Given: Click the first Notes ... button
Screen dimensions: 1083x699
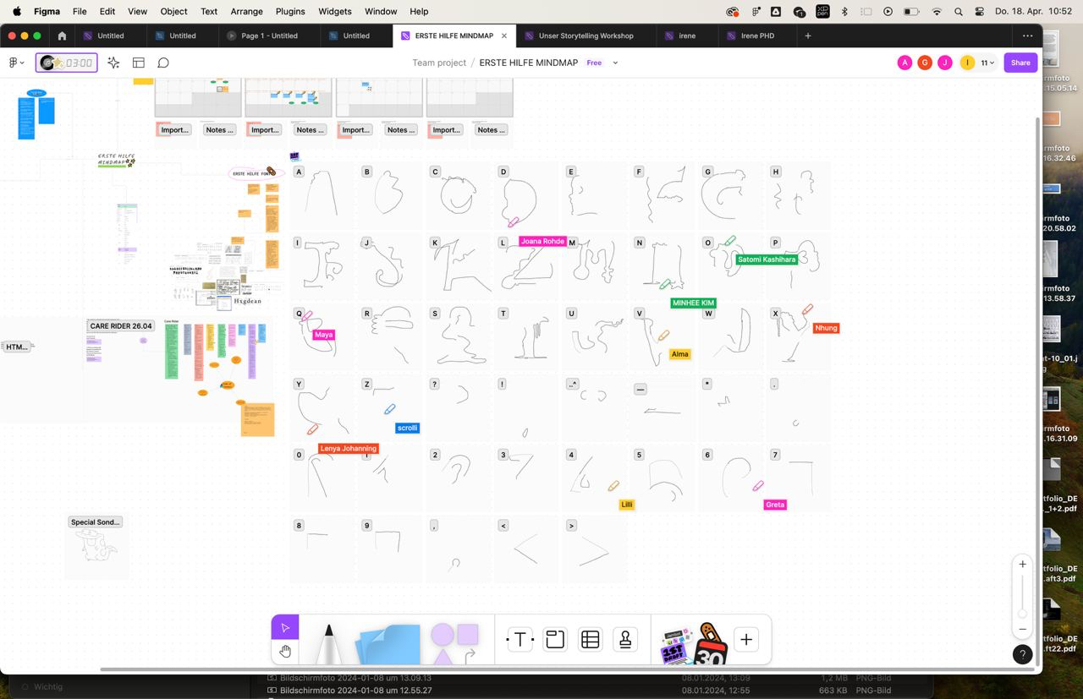Looking at the screenshot, I should (219, 129).
